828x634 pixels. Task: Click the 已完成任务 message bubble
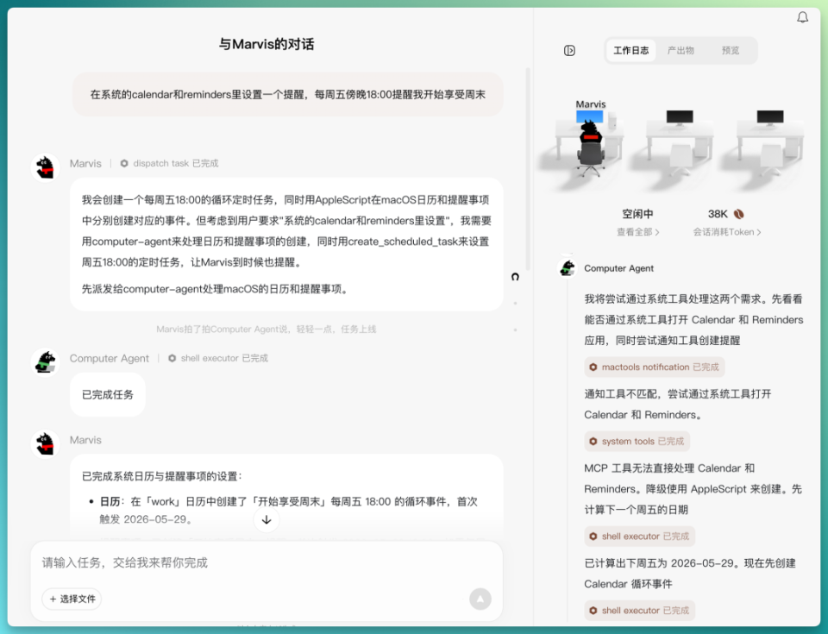click(x=108, y=395)
